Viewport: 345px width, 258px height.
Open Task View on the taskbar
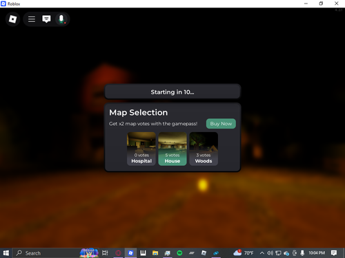(105, 253)
